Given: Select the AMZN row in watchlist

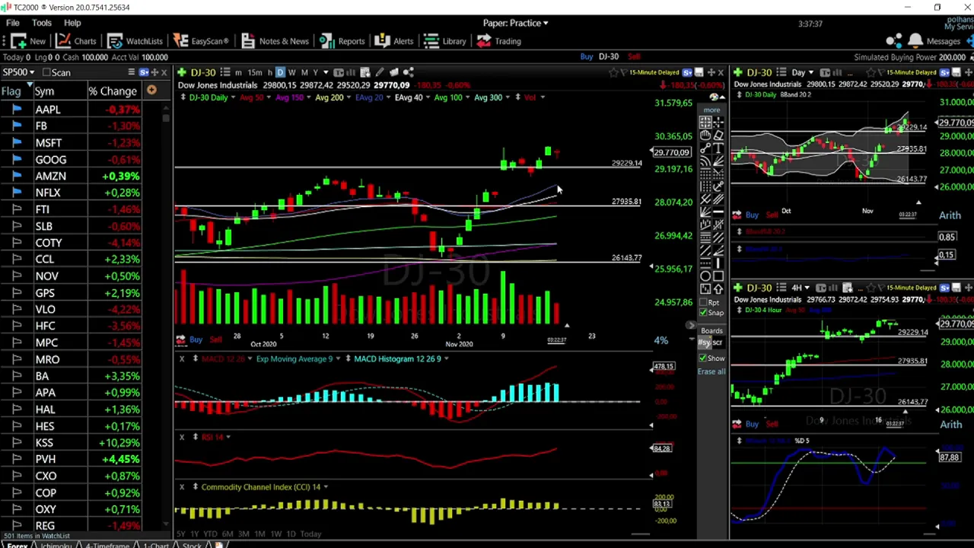Looking at the screenshot, I should [72, 176].
